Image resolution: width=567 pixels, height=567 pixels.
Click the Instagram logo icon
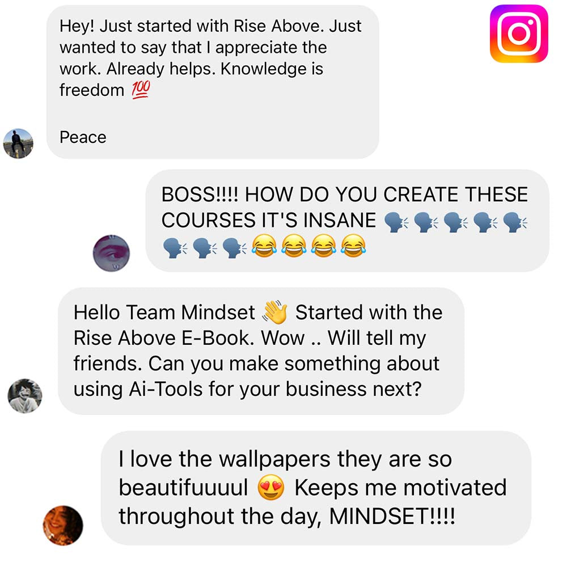pos(519,33)
